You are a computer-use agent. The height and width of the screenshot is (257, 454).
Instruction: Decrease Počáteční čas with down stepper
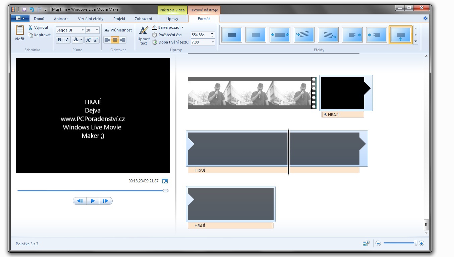(212, 36)
